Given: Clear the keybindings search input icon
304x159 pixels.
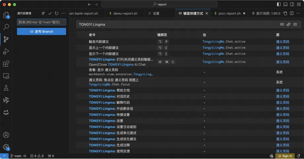Looking at the screenshot, I should (295, 24).
